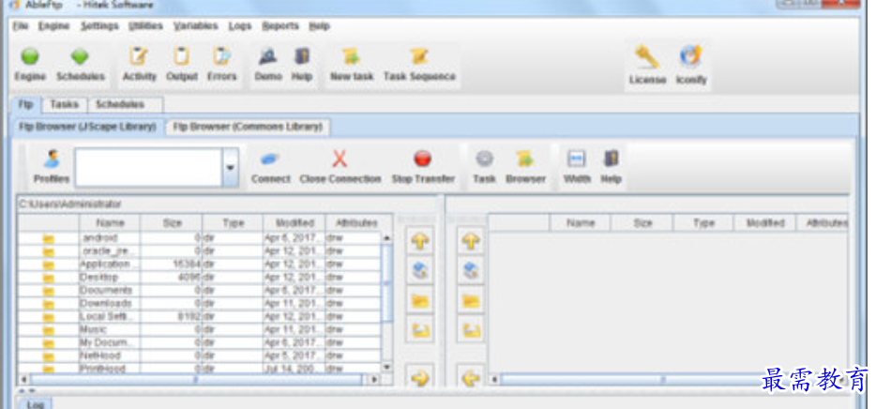
Task: Click remote pane horizontal scrollbar left arrow
Action: tap(494, 380)
